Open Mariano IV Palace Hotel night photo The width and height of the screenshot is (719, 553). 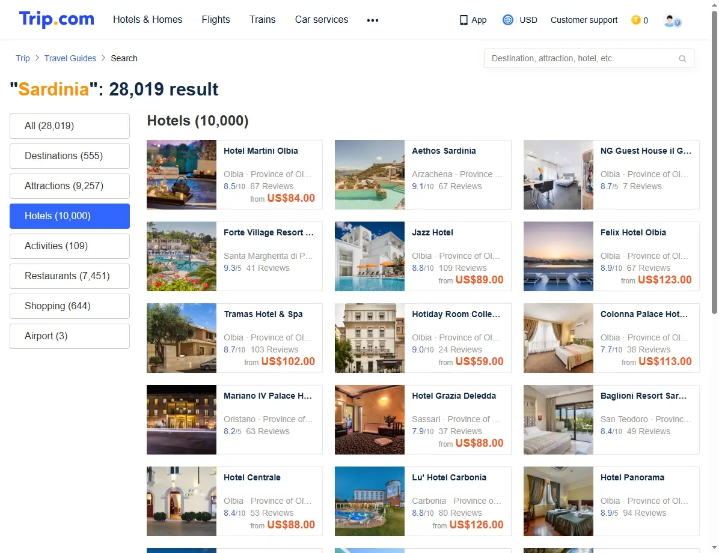182,420
